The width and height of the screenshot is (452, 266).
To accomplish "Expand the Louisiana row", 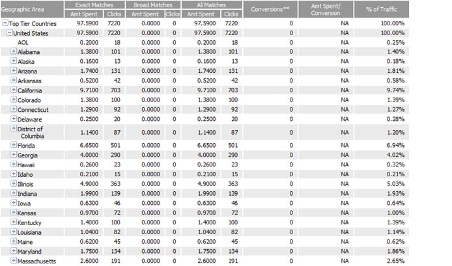I will [14, 232].
